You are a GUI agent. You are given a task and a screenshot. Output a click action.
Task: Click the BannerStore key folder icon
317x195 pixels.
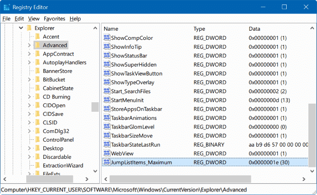[x=38, y=71]
